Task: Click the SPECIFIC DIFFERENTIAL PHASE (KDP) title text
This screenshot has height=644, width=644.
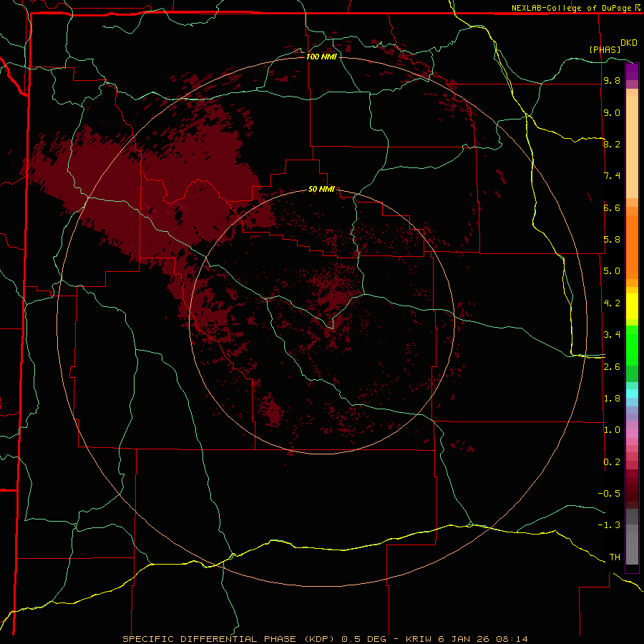Action: [230, 639]
